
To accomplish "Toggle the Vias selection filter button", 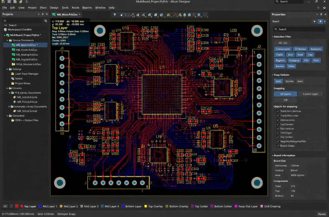I will coord(310,55).
